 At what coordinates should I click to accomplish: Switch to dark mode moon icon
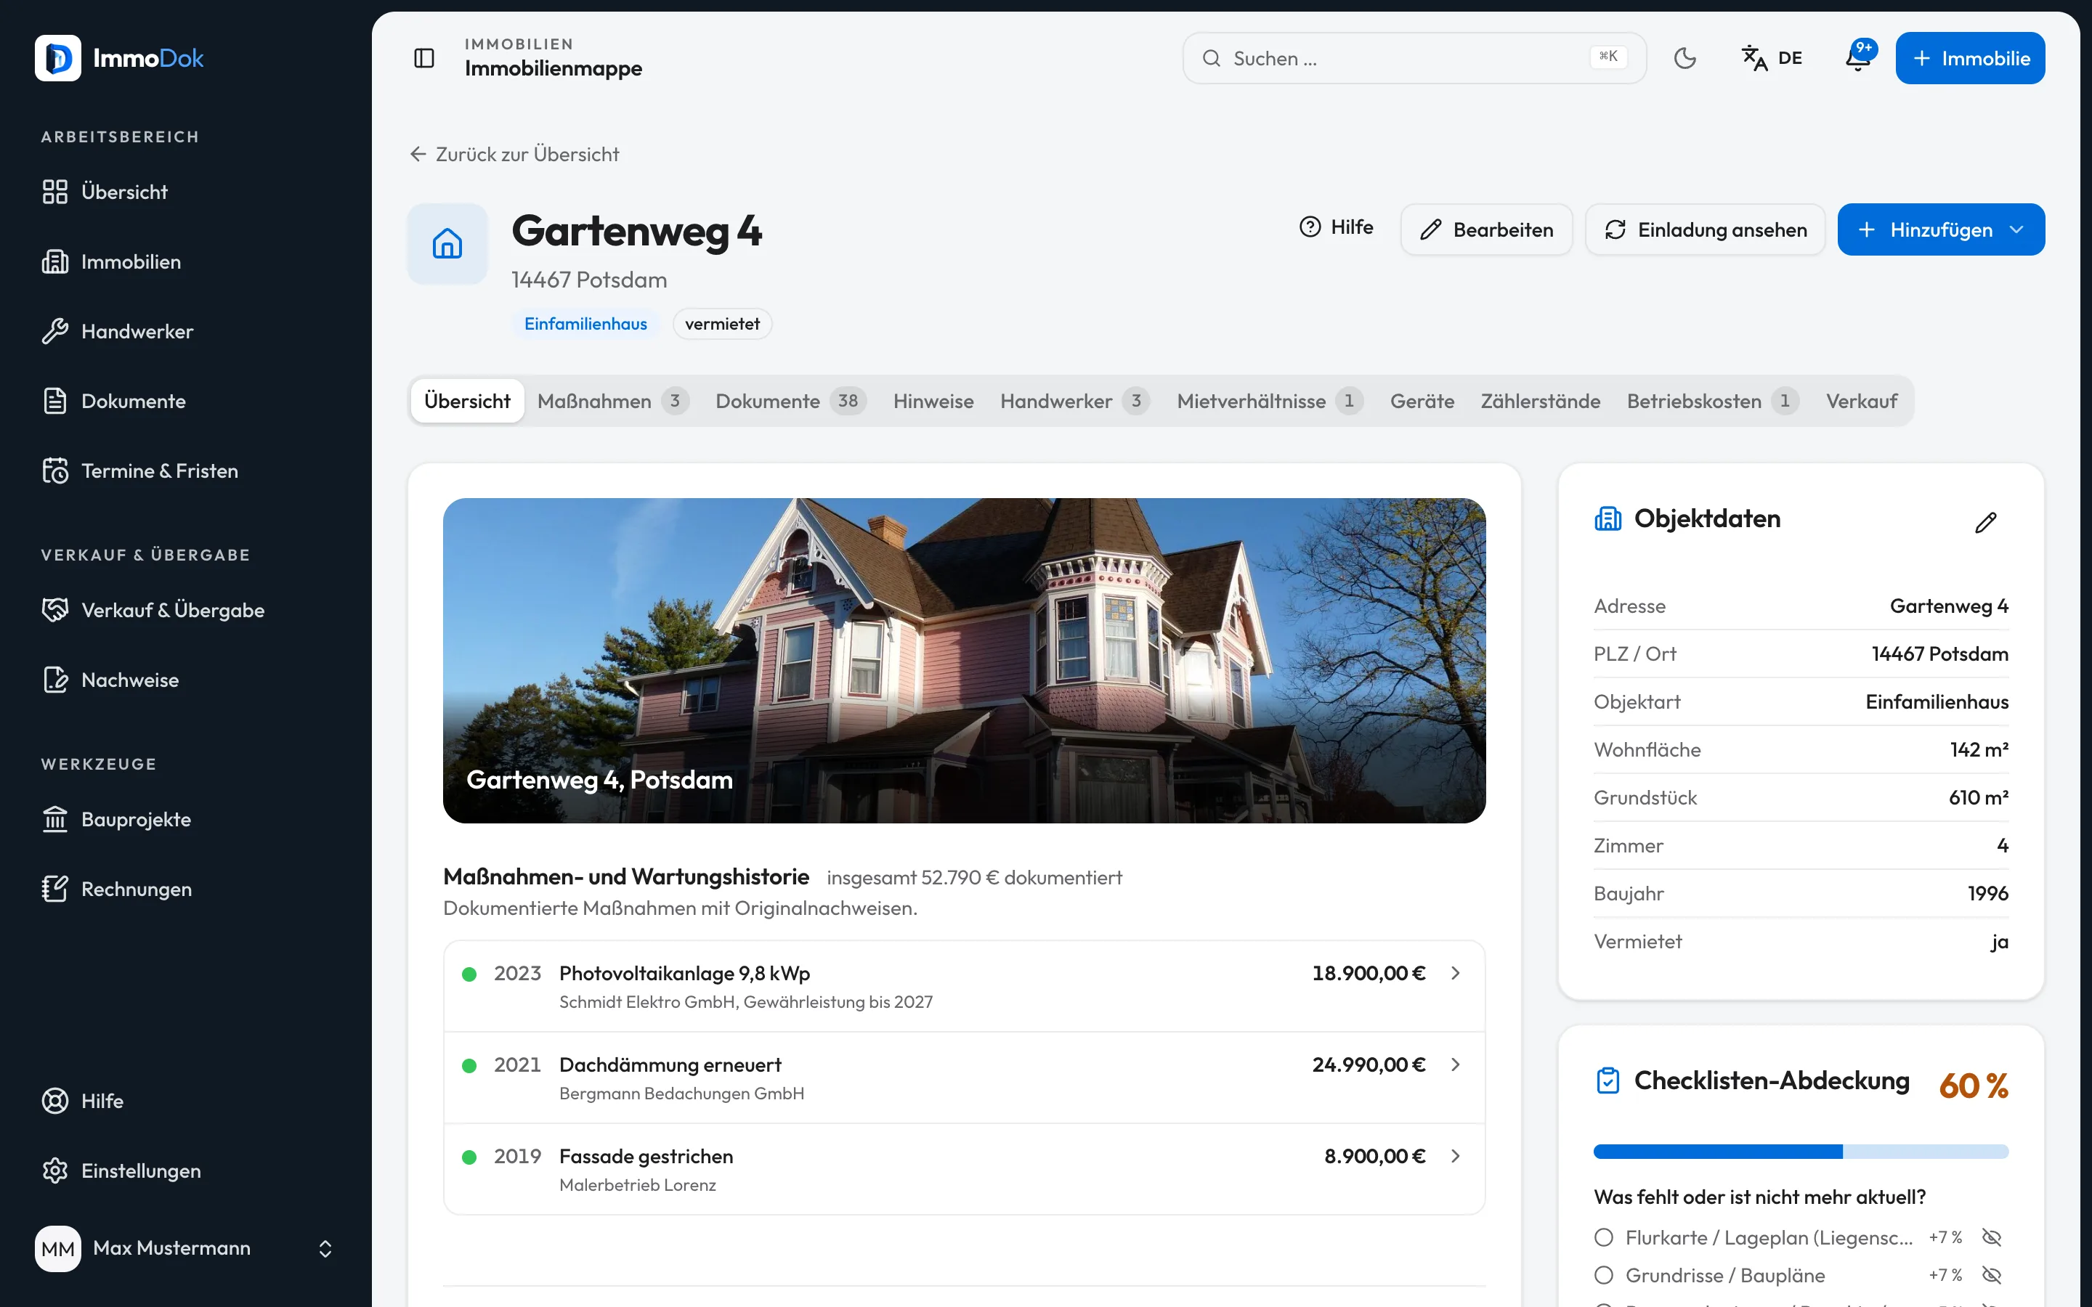pos(1684,58)
